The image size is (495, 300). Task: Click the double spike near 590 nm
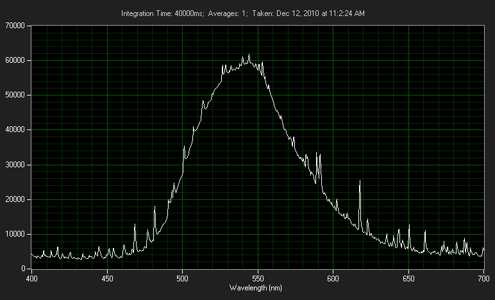click(x=318, y=154)
